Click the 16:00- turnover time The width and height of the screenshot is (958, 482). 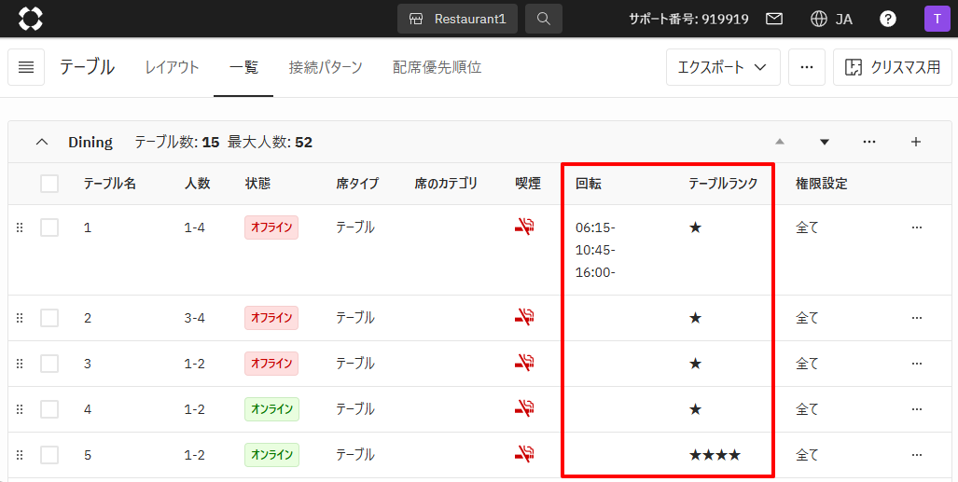[x=595, y=272]
